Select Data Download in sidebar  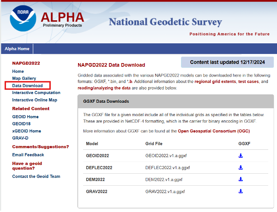(27, 86)
